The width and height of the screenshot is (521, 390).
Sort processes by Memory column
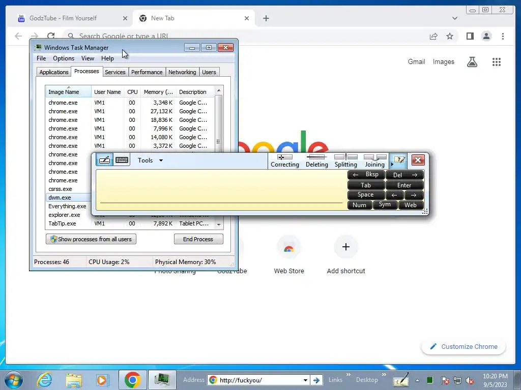click(x=158, y=92)
